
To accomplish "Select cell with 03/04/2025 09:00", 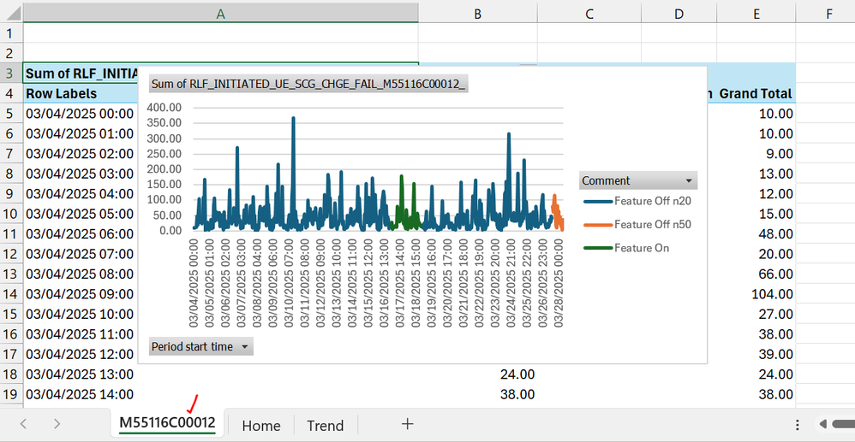I will coord(81,294).
